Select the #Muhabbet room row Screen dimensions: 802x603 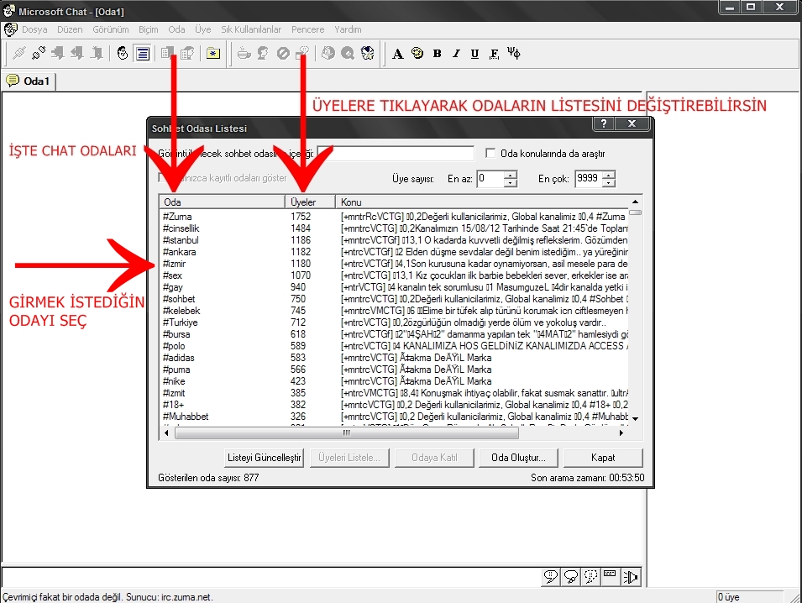(394, 417)
